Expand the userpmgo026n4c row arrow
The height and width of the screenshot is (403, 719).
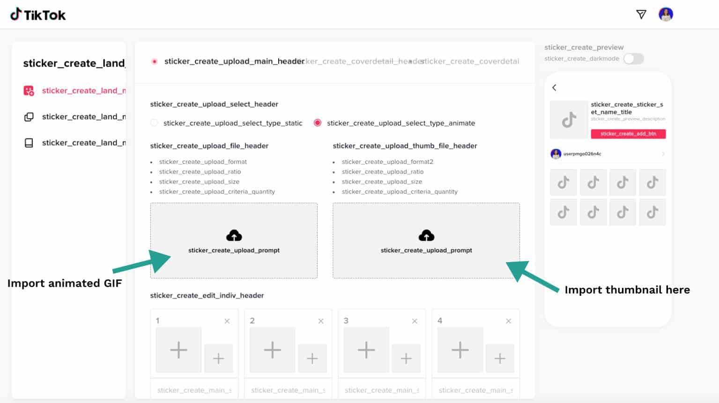point(663,154)
